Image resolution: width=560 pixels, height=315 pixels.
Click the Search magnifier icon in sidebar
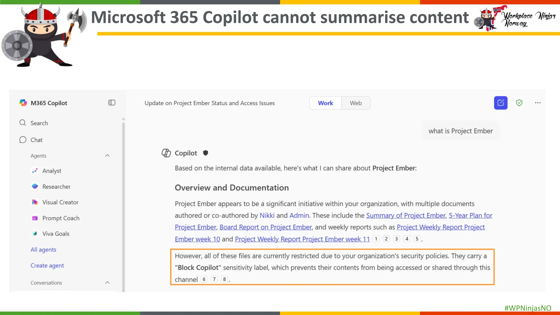click(x=23, y=123)
